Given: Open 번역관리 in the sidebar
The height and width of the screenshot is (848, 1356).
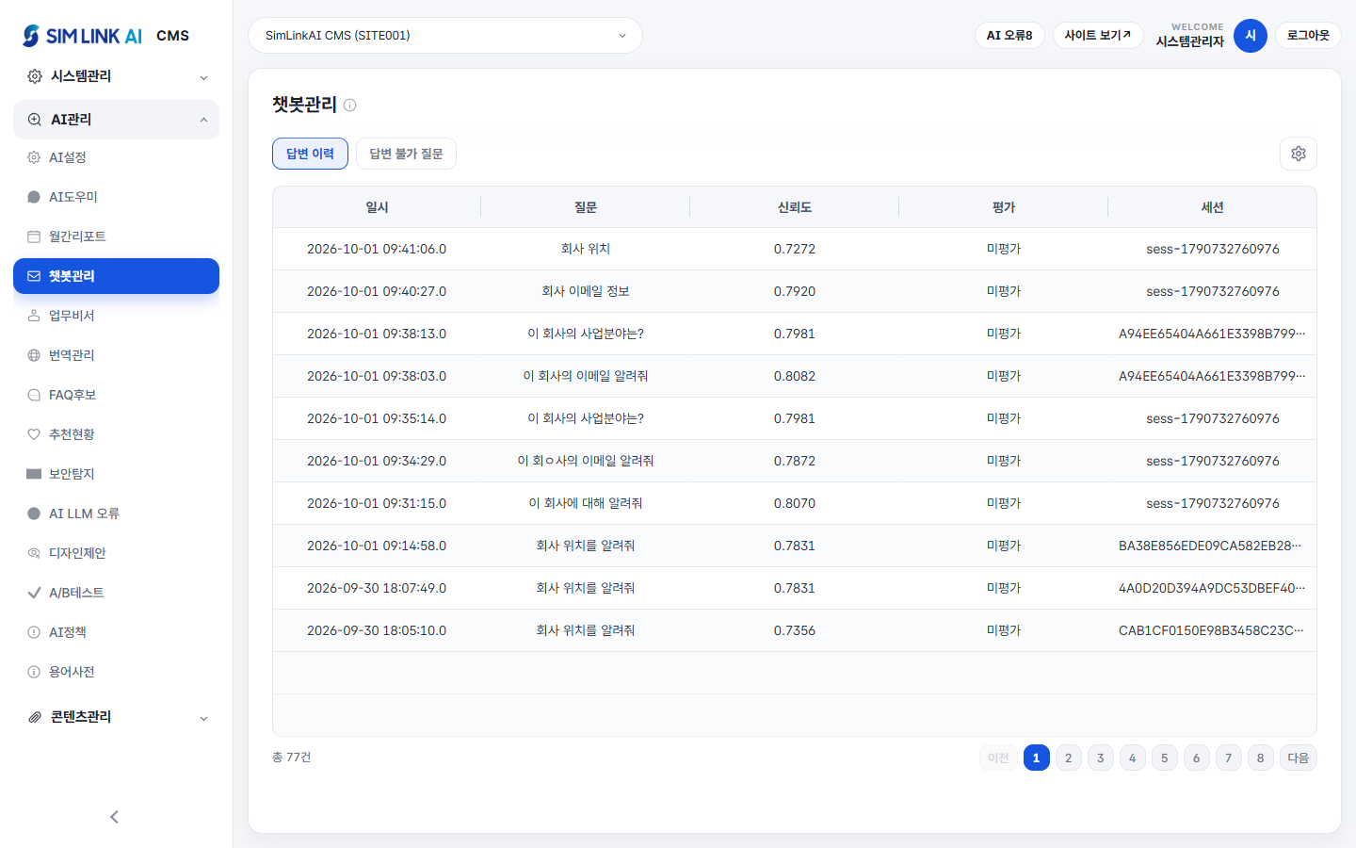Looking at the screenshot, I should coord(116,355).
